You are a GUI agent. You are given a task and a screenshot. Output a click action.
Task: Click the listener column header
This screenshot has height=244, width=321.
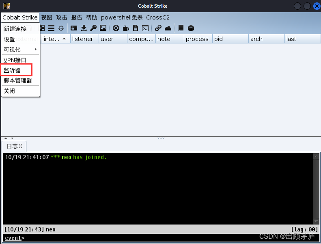[x=84, y=39]
